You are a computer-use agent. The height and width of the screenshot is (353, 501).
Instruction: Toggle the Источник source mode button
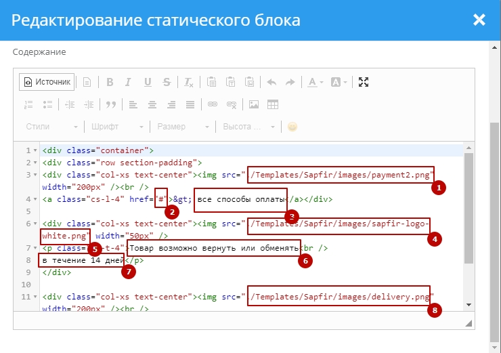point(47,82)
